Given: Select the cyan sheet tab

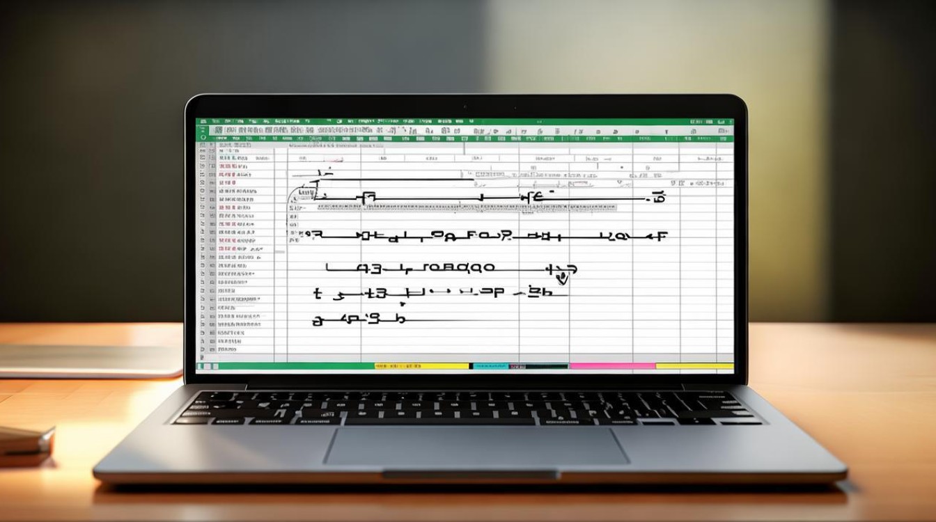Looking at the screenshot, I should [x=490, y=365].
